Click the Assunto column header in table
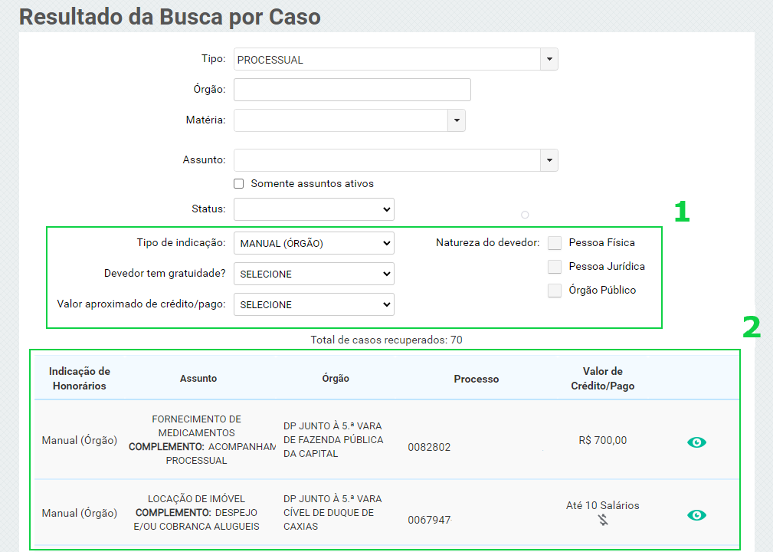The height and width of the screenshot is (552, 773). 198,379
